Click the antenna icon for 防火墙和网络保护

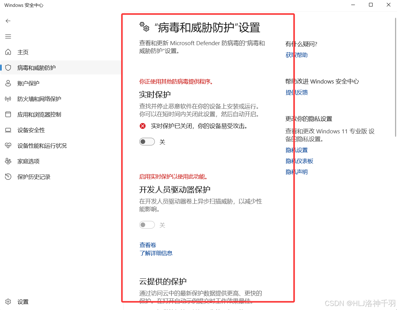[x=8, y=99]
